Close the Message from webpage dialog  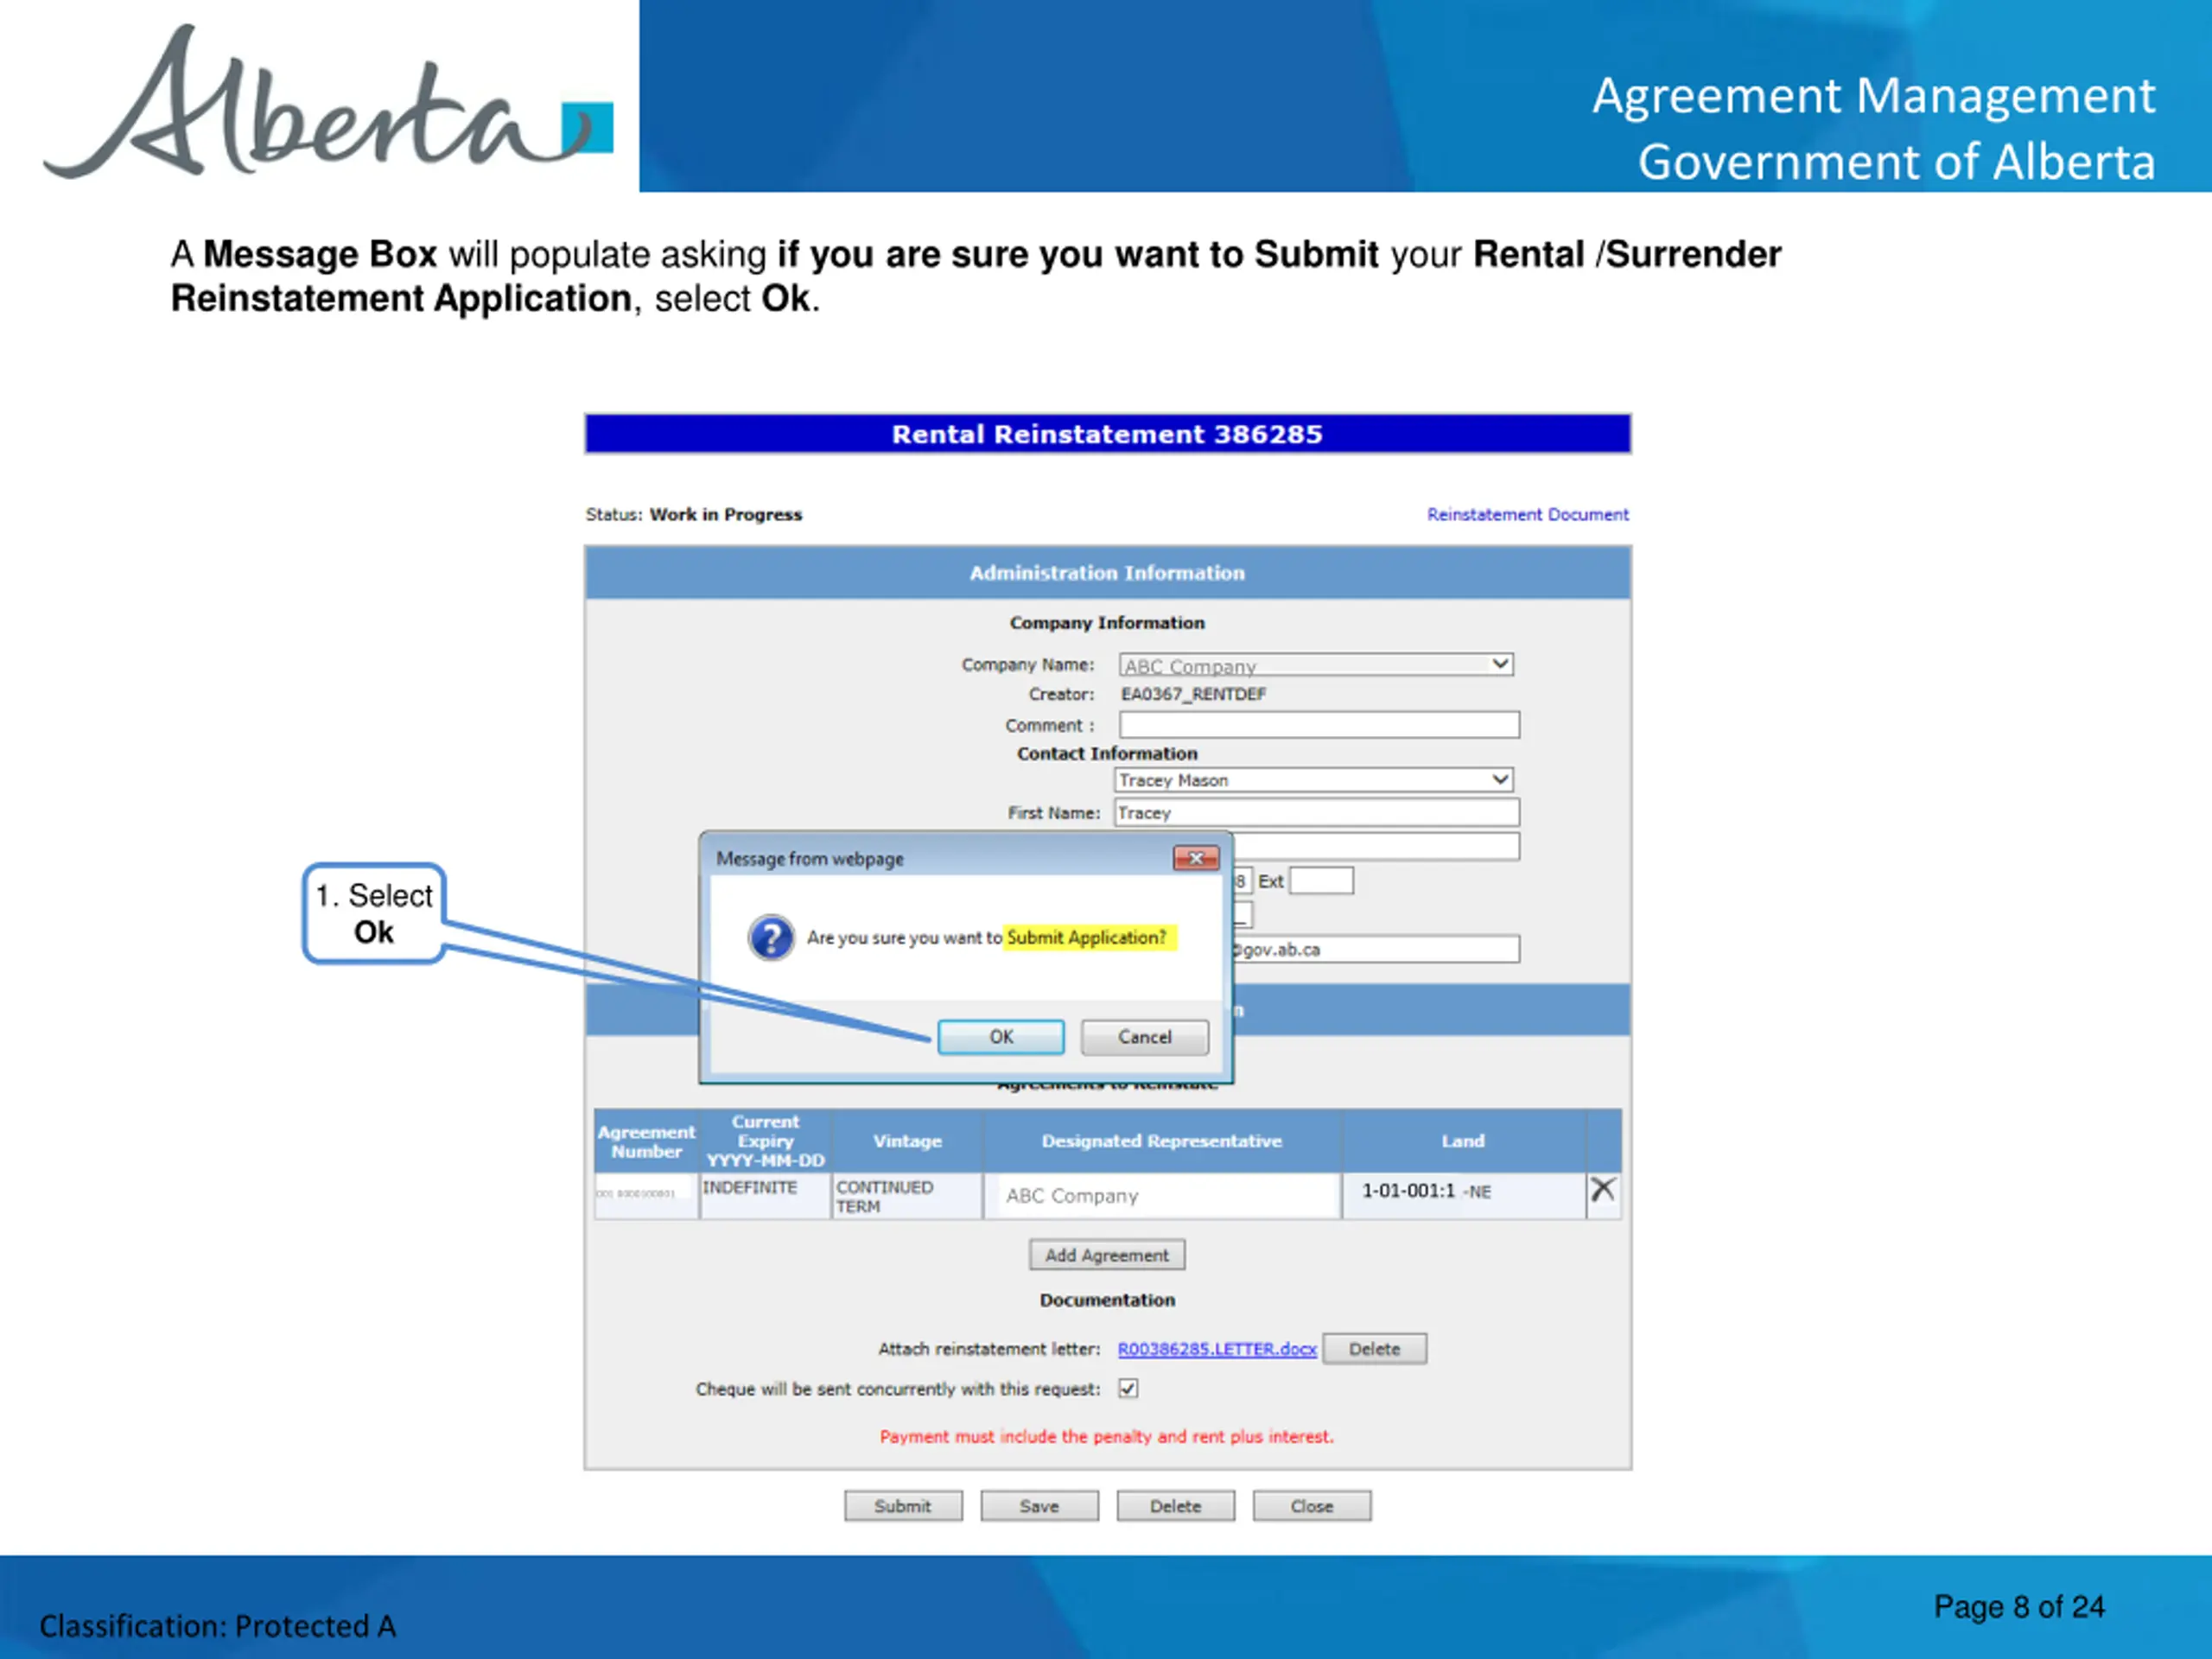tap(1195, 858)
